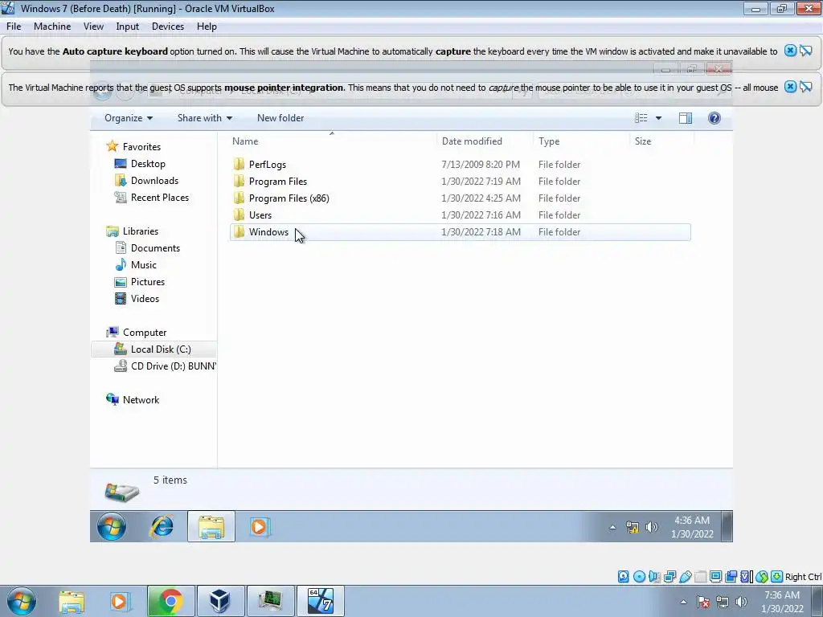Click VirtualBox USB devices indicator
This screenshot has width=823, height=617.
[x=685, y=577]
